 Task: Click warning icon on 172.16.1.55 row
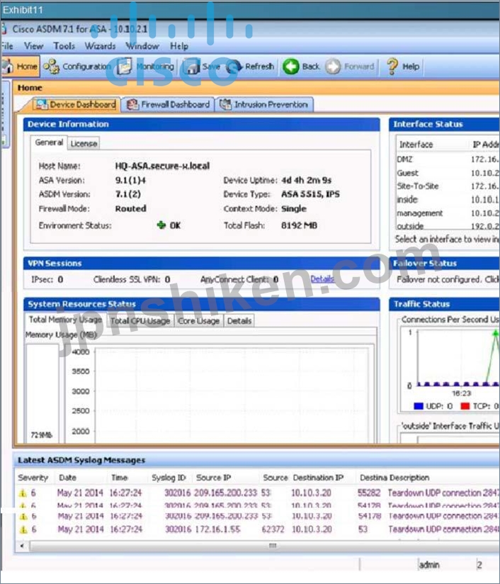coord(23,529)
